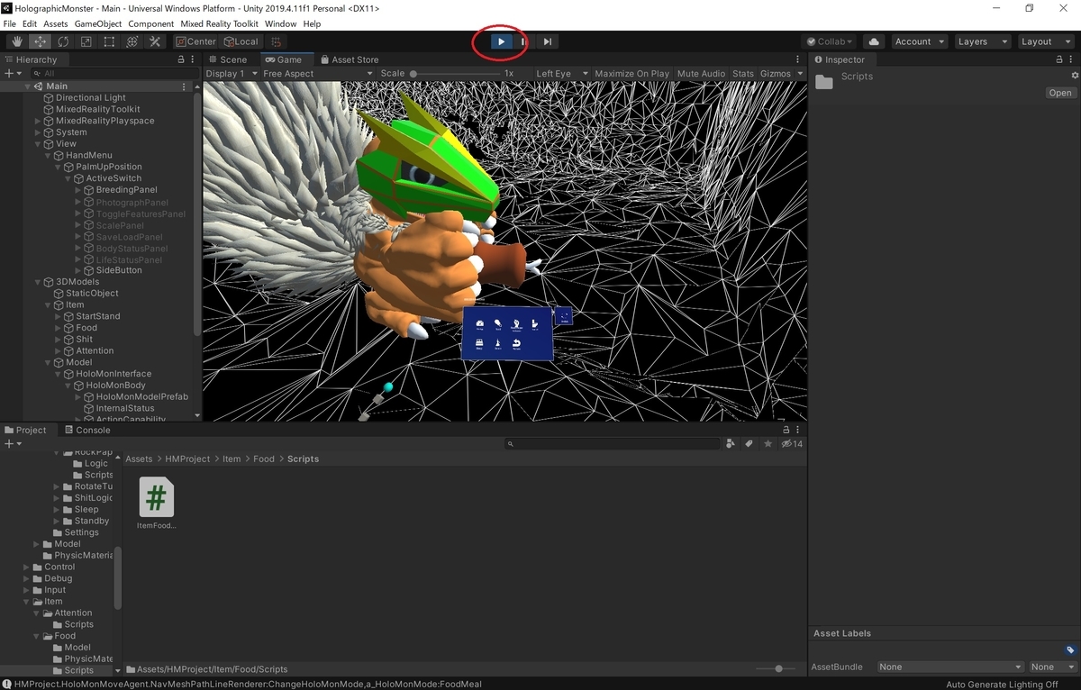Navigate to Assets in breadcrumb
Screen dimensions: 1081x690
click(139, 458)
